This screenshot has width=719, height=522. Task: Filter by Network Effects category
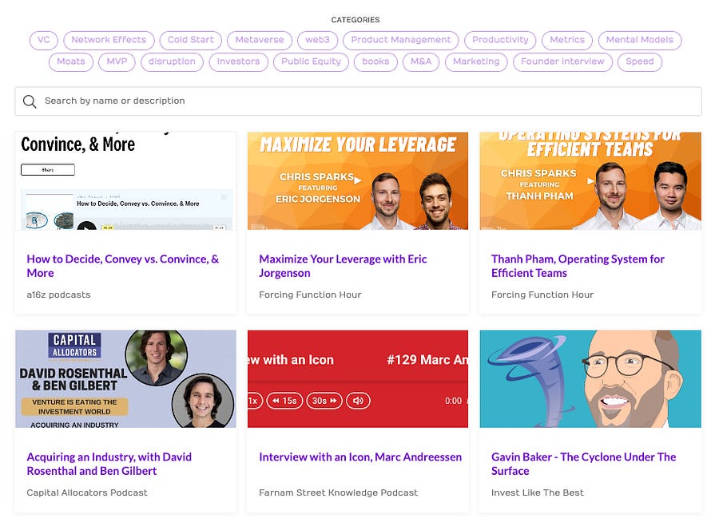pyautogui.click(x=109, y=40)
